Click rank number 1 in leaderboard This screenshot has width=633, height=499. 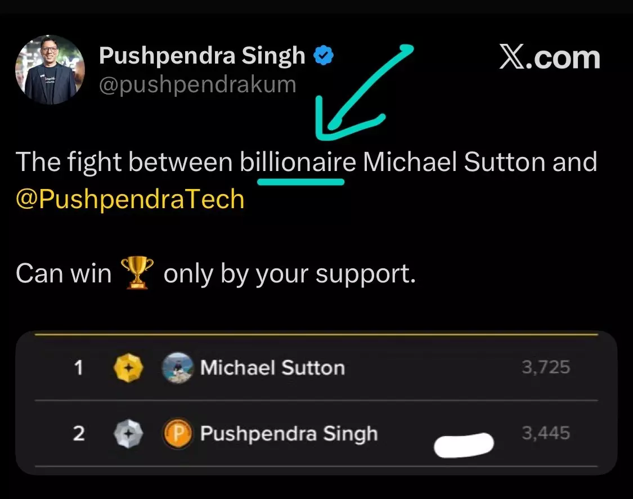(79, 368)
